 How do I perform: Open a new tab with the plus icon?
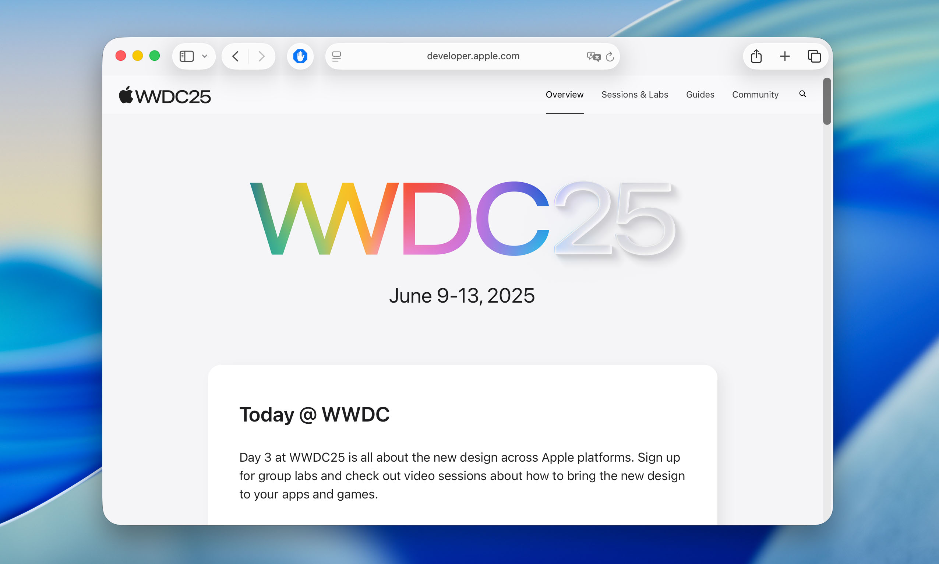(x=785, y=56)
